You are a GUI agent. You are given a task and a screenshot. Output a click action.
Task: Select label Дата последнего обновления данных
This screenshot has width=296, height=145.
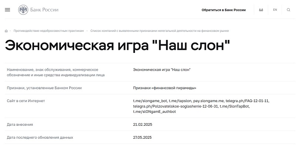[x=40, y=138]
